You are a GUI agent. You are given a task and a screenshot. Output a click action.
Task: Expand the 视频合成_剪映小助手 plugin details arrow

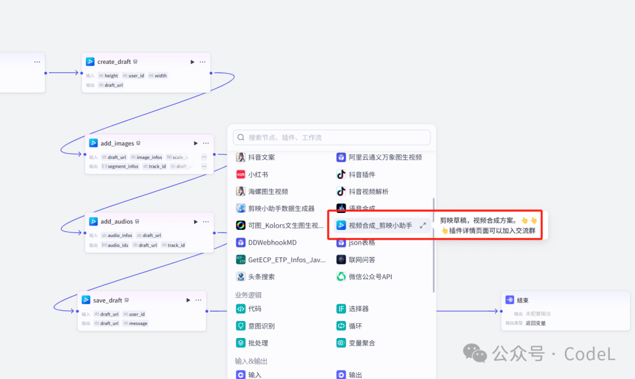(423, 225)
